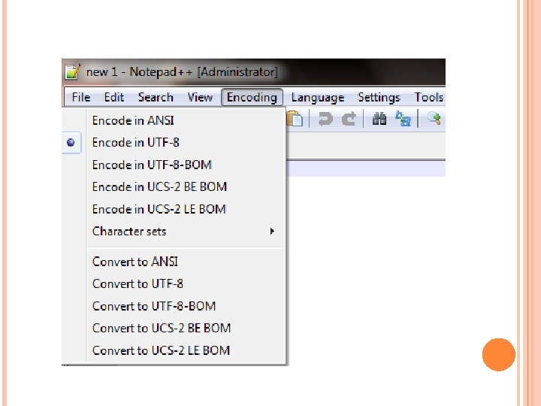Open the Replace toolbar icon
The image size is (541, 406).
(x=403, y=119)
